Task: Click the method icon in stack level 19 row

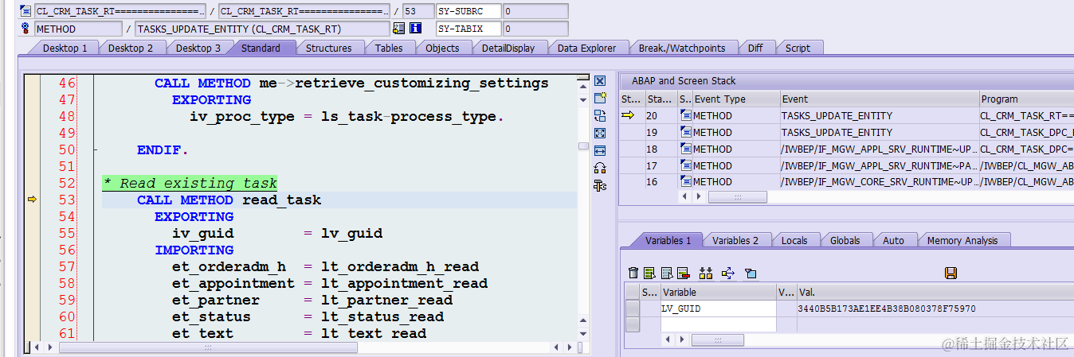Action: pyautogui.click(x=686, y=132)
